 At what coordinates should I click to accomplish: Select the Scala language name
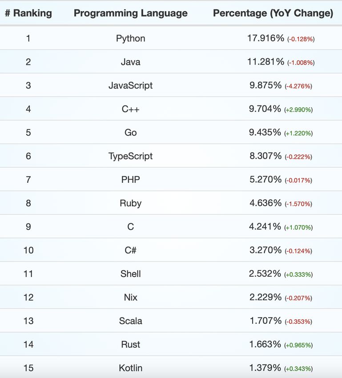click(x=131, y=321)
